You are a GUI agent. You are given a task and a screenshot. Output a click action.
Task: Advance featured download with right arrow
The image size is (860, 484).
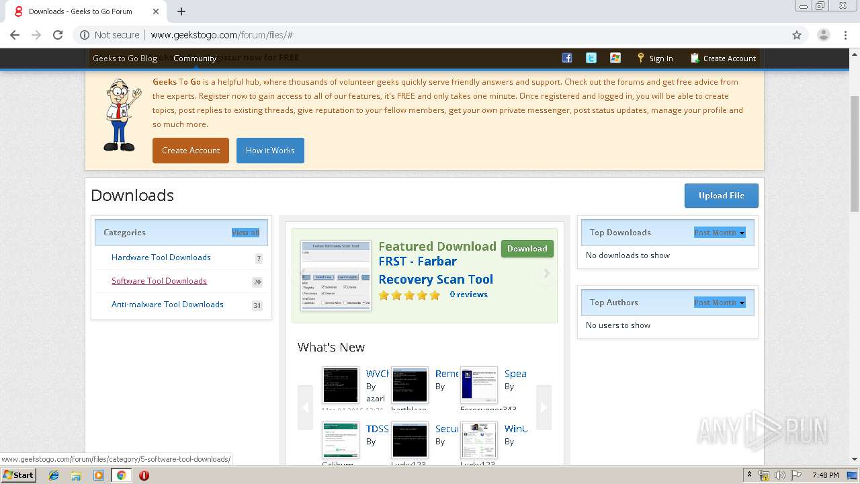[x=546, y=274]
